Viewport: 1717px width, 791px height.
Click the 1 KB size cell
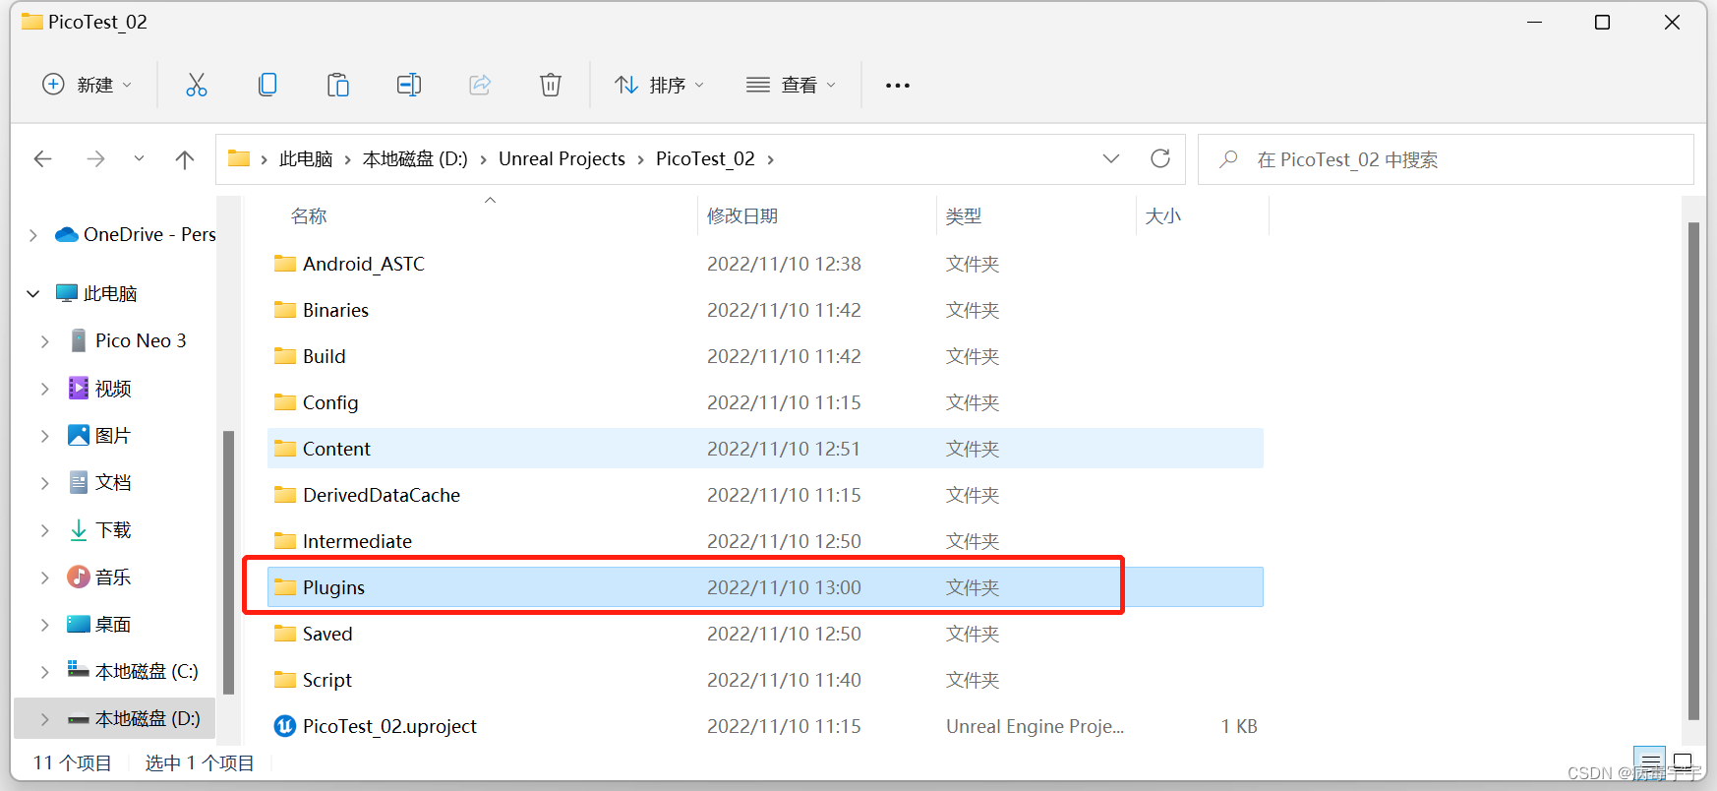click(x=1239, y=726)
